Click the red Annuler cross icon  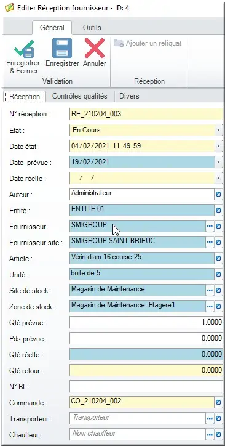[x=95, y=48]
